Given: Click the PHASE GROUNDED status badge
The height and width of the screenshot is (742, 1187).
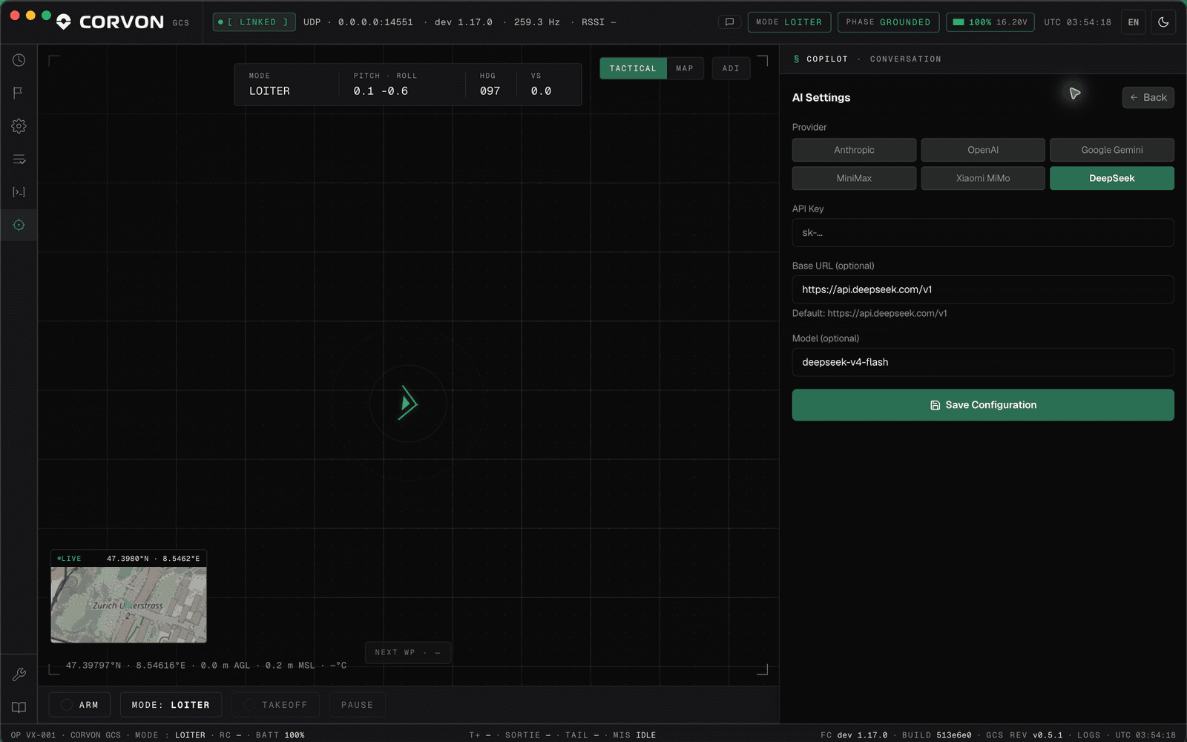Looking at the screenshot, I should (888, 22).
